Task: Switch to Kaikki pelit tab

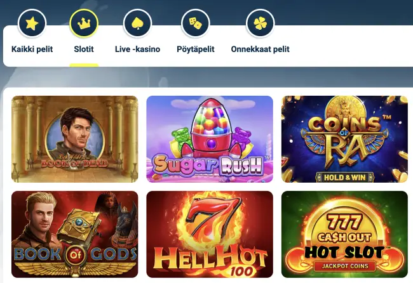Action: coord(32,49)
